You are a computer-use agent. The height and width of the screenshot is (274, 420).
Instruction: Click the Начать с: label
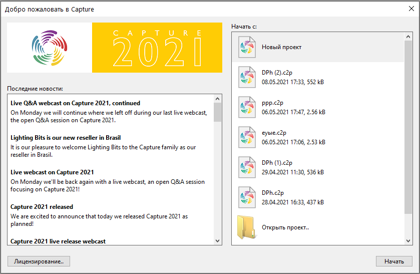point(244,27)
